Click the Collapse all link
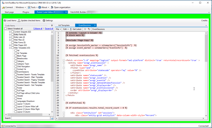The height and width of the screenshot is (128, 212). pyautogui.click(x=38, y=29)
